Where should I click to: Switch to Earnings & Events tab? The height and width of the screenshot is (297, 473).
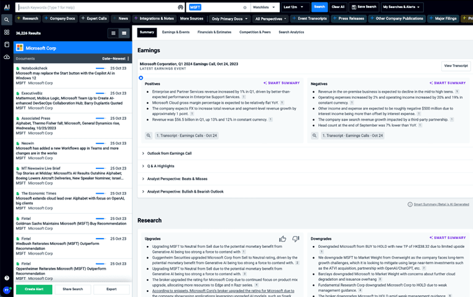[176, 32]
